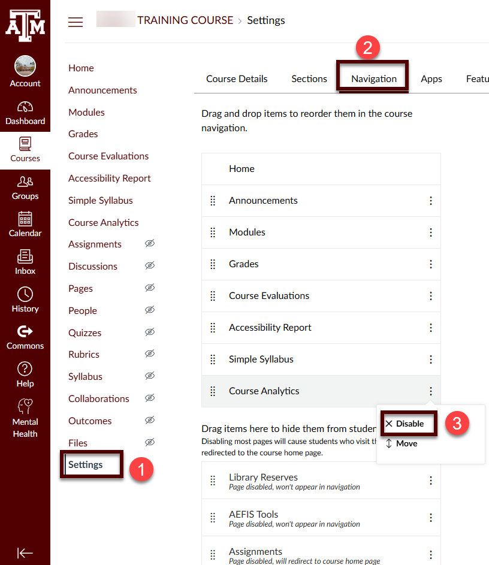Go to Settings in course navigation

coord(86,465)
